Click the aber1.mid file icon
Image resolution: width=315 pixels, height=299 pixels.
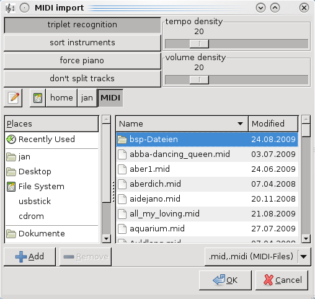coord(122,169)
